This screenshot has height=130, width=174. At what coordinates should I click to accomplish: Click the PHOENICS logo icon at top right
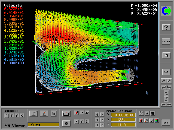(166, 11)
